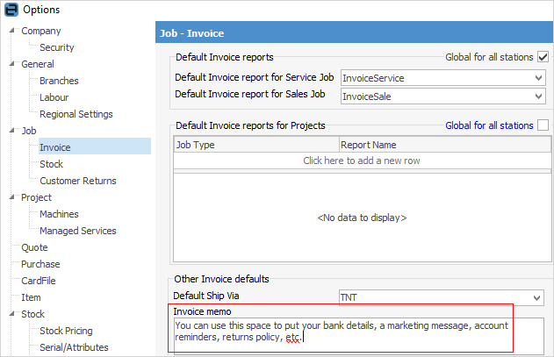Select Security in the options tree
The image size is (554, 357).
(56, 48)
